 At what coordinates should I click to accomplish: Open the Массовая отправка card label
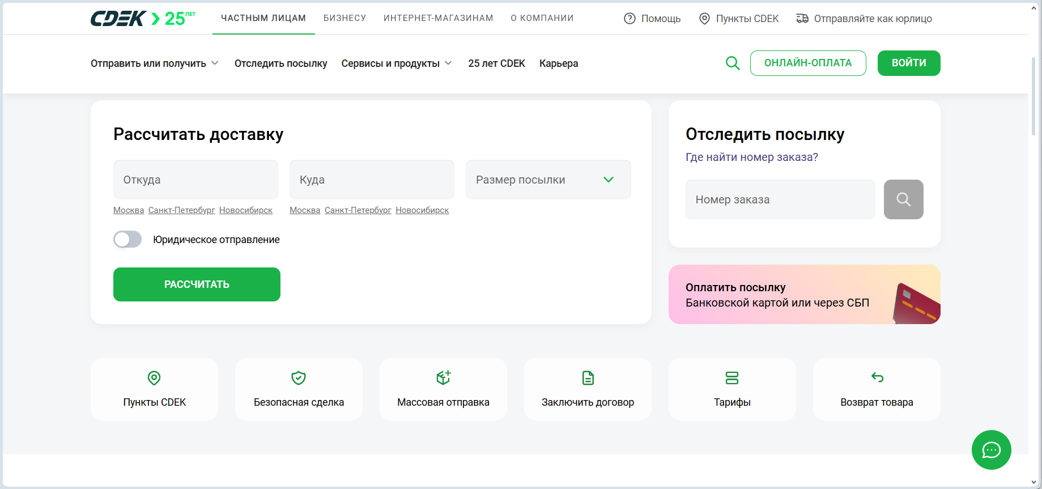(443, 402)
